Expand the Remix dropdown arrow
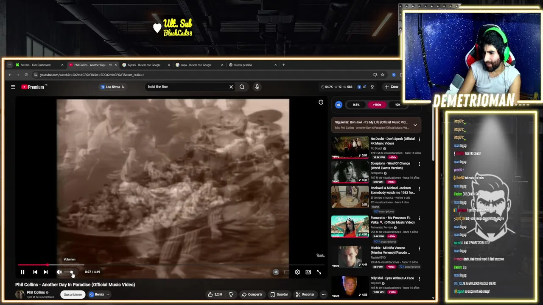The width and height of the screenshot is (543, 305). tap(108, 294)
